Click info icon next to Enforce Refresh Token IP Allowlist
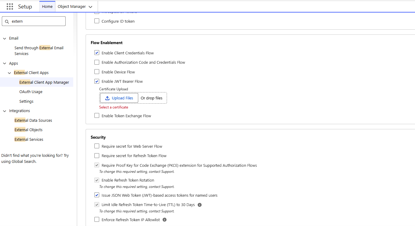 click(x=165, y=220)
